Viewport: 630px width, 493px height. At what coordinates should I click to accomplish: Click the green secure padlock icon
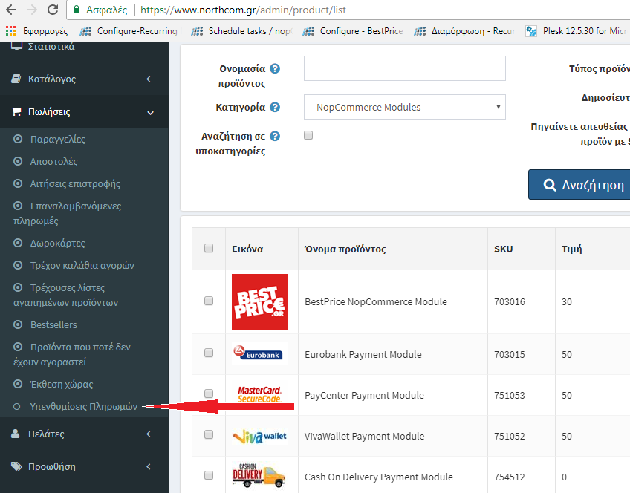(x=77, y=10)
